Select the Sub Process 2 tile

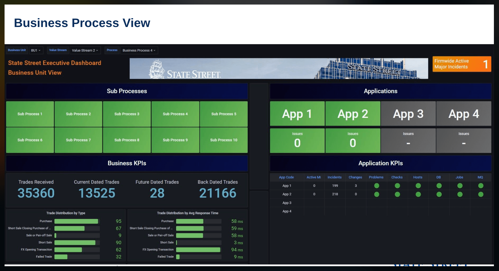pos(79,114)
